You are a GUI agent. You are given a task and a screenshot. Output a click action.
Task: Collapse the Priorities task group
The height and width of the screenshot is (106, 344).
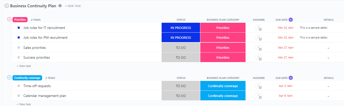(x=9, y=19)
